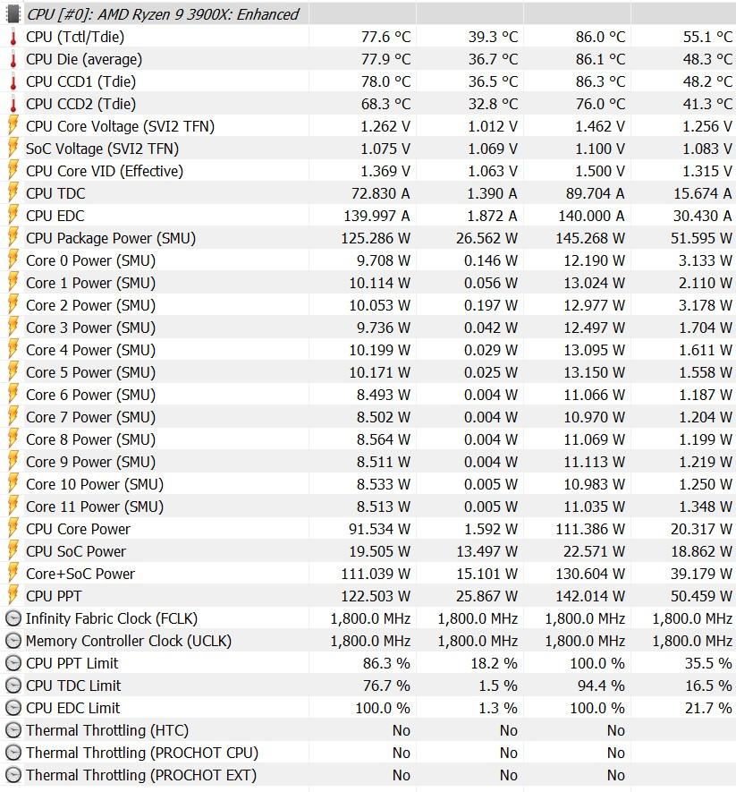Select the CPU Package Power (SMU) label
The image size is (736, 792).
click(111, 238)
